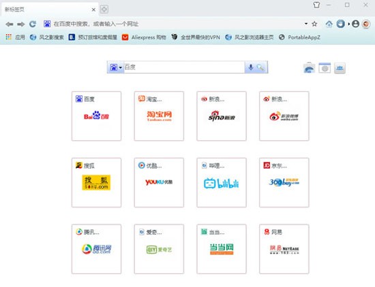
Task: Click the back navigation arrow
Action: 10,24
